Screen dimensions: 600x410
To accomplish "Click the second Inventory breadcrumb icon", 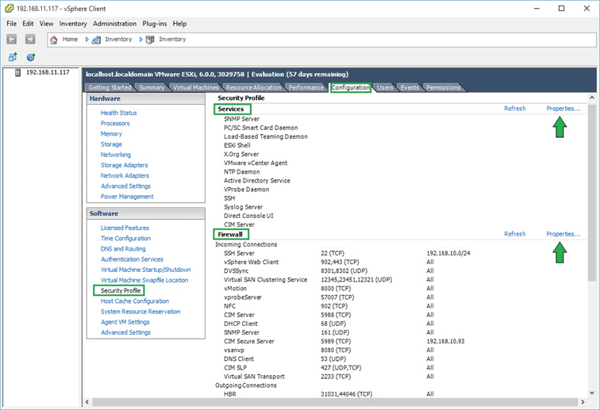I will pyautogui.click(x=150, y=40).
